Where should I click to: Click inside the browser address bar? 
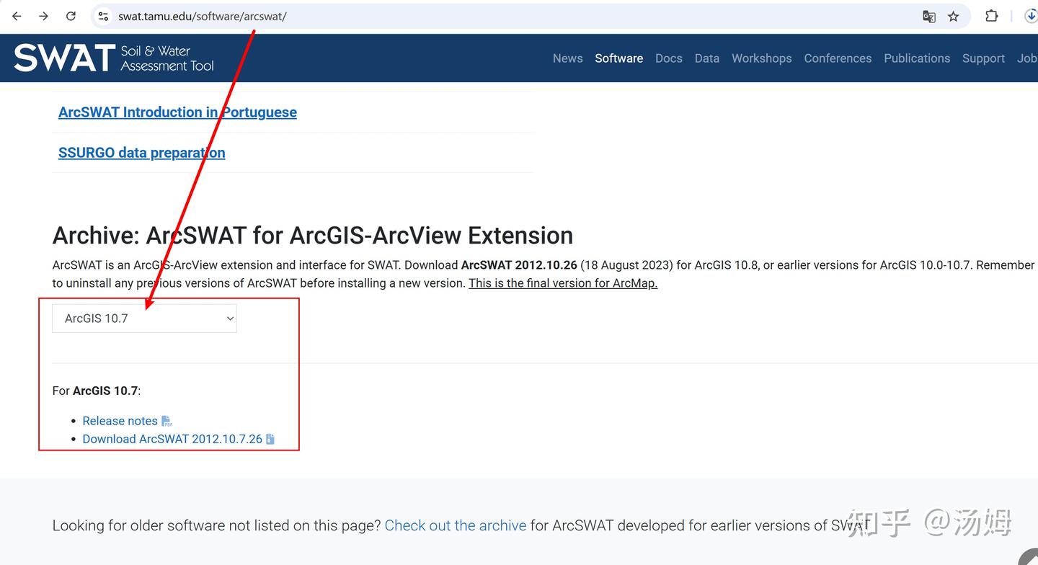(288, 16)
